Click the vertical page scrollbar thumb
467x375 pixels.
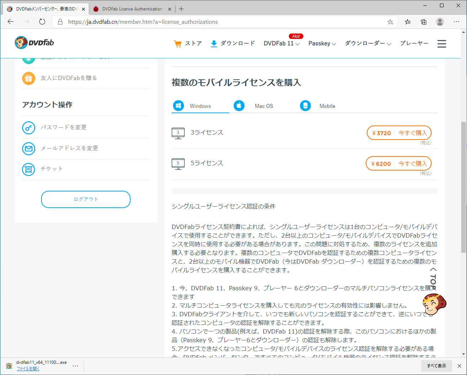[x=464, y=187]
